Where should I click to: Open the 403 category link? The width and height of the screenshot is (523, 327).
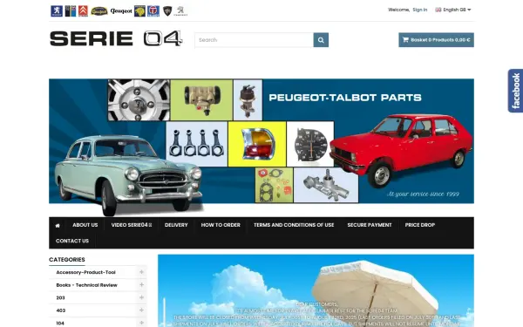click(x=61, y=310)
